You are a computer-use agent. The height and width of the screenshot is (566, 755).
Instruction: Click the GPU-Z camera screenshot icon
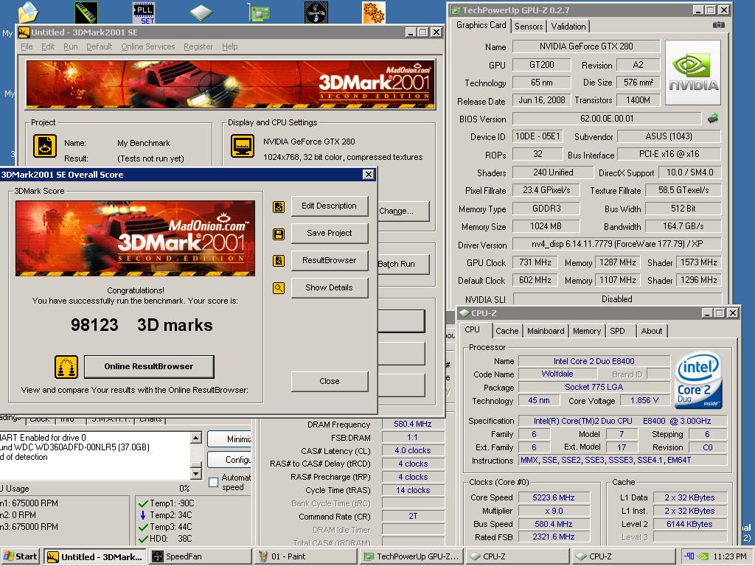pyautogui.click(x=718, y=25)
